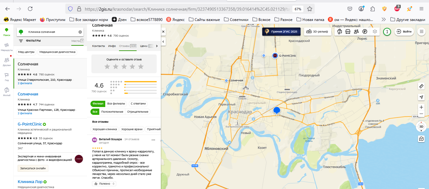Open the Маршруты routes section
This screenshot has height=189, width=429.
pos(7,47)
